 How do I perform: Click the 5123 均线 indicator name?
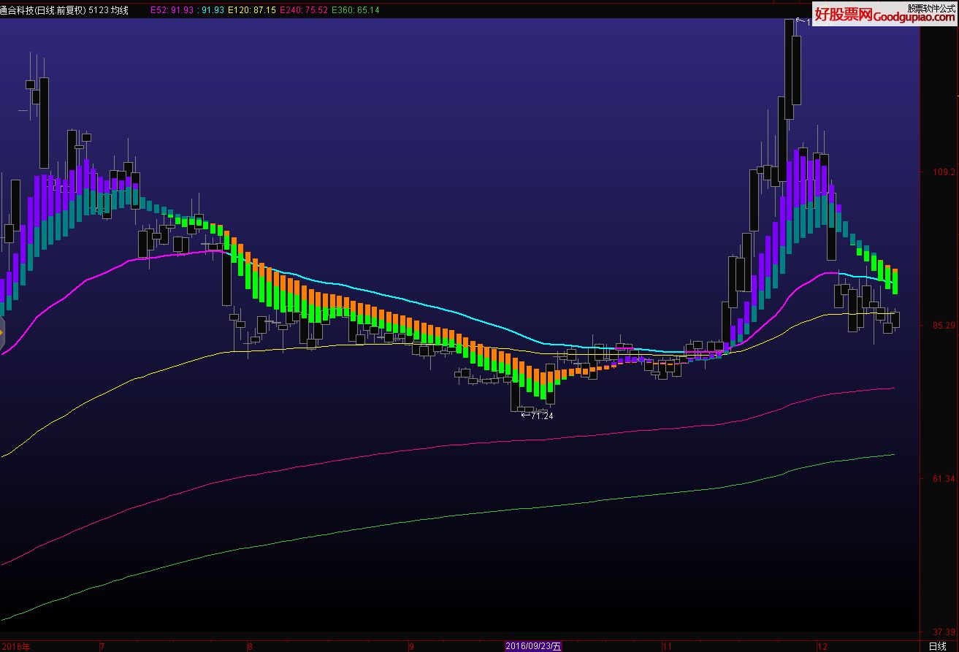tap(109, 10)
